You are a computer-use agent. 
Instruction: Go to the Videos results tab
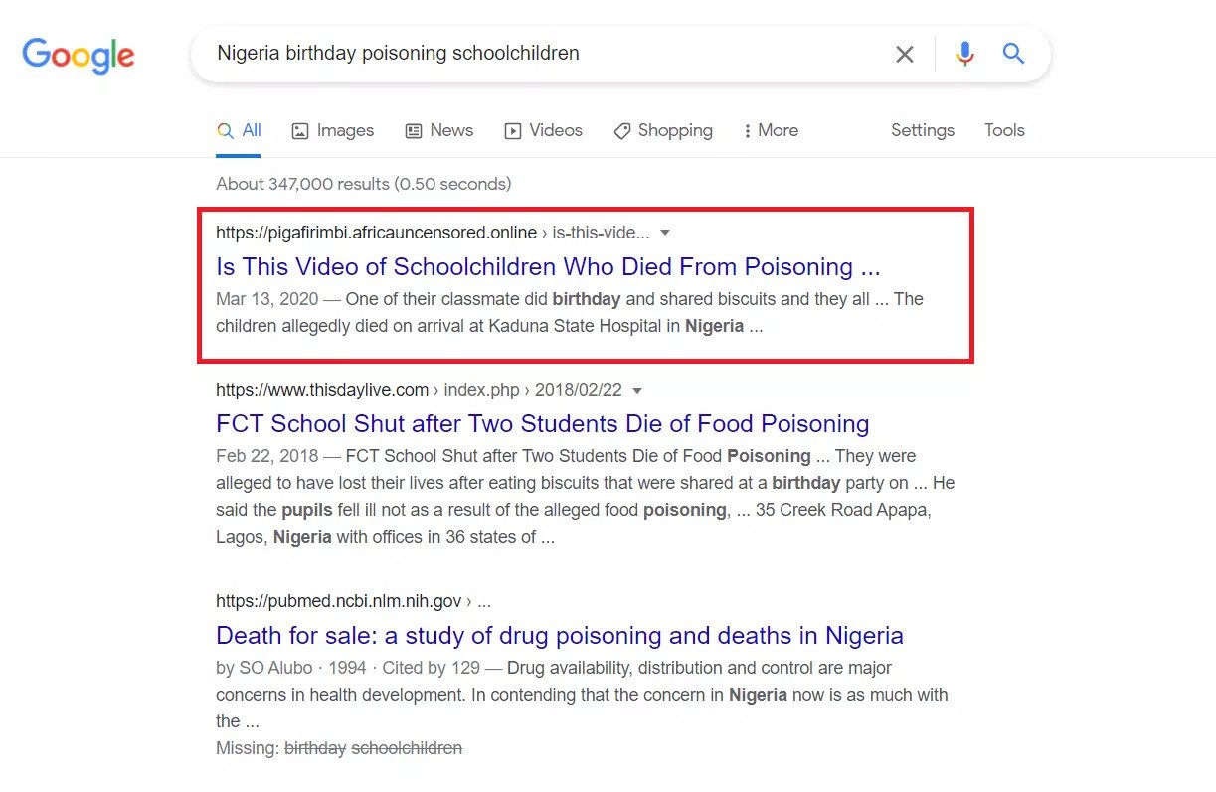coord(543,130)
